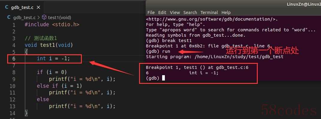This screenshot has width=321, height=119.
Task: Open the terminal File menu
Action: 151,13
